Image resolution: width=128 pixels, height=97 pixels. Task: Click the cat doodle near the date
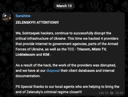(x=38, y=8)
